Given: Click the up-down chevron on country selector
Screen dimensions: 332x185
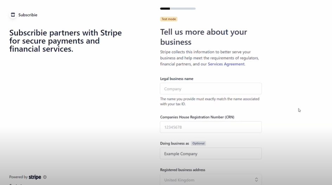Looking at the screenshot, I should click(256, 180).
